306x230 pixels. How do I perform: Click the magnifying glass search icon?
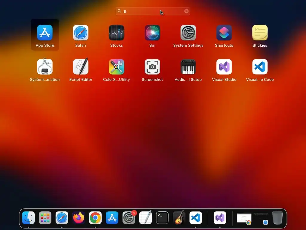click(120, 11)
